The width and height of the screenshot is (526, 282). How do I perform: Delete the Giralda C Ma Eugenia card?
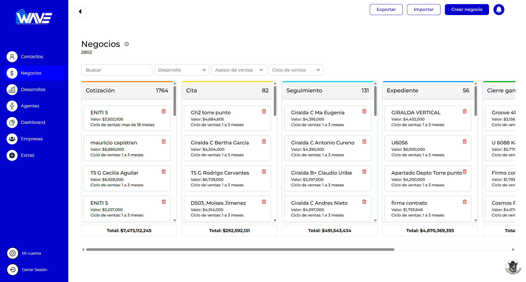364,111
